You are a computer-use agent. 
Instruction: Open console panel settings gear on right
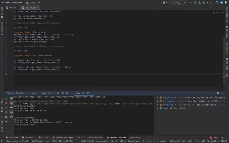coord(218,93)
